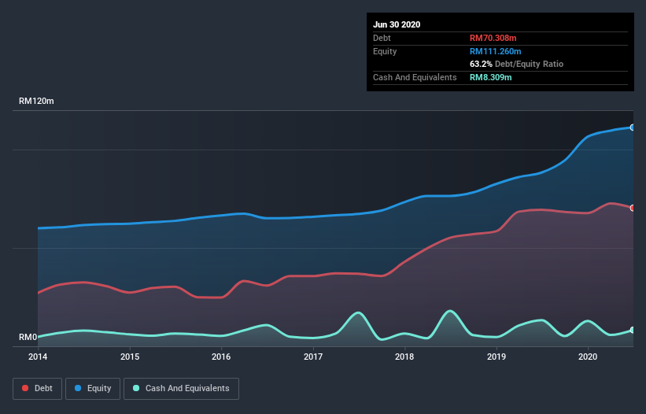Viewport: 646px width, 414px height.
Task: Click the RM70.308m debt value
Action: (493, 38)
